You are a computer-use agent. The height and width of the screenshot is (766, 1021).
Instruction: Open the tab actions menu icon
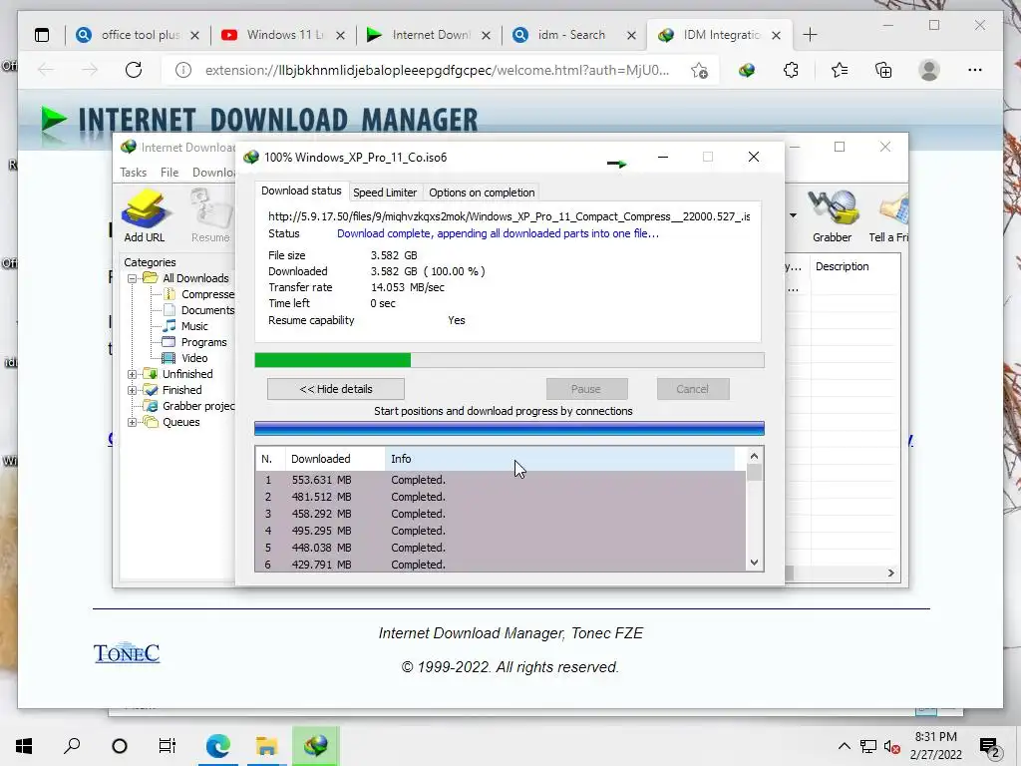coord(42,35)
